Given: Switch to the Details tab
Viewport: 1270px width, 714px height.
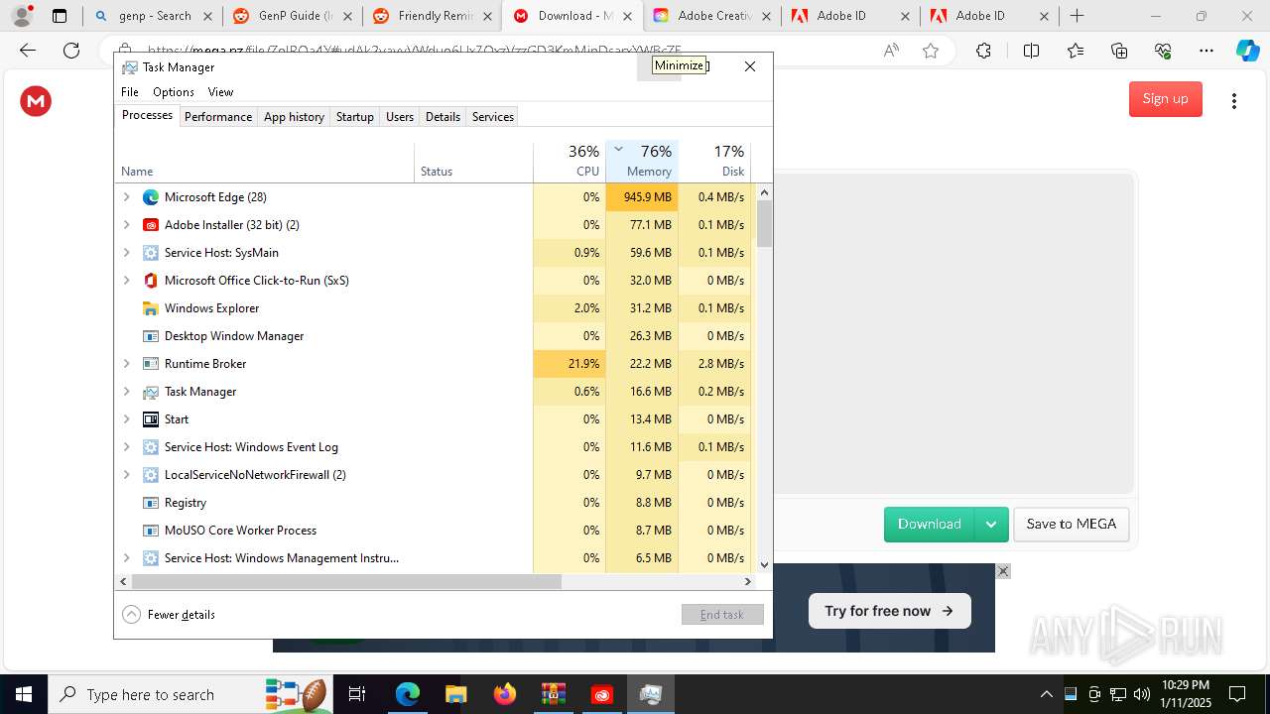Looking at the screenshot, I should pos(443,117).
